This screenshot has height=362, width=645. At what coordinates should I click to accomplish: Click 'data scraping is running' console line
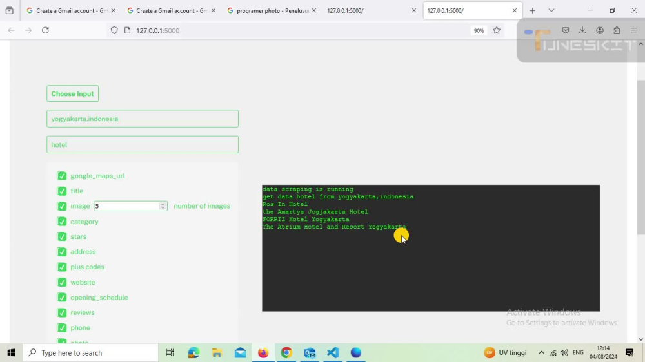(308, 189)
